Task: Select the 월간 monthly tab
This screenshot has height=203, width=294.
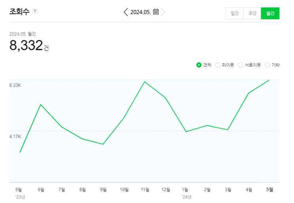Action: point(270,13)
